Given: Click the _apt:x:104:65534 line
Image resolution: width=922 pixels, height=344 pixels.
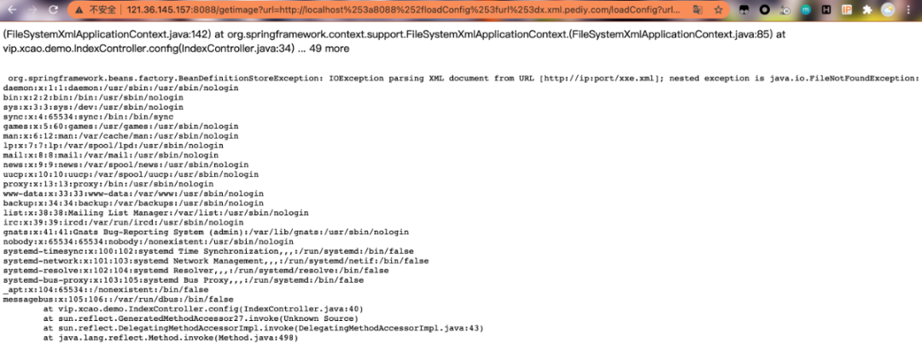Looking at the screenshot, I should click(x=106, y=290).
